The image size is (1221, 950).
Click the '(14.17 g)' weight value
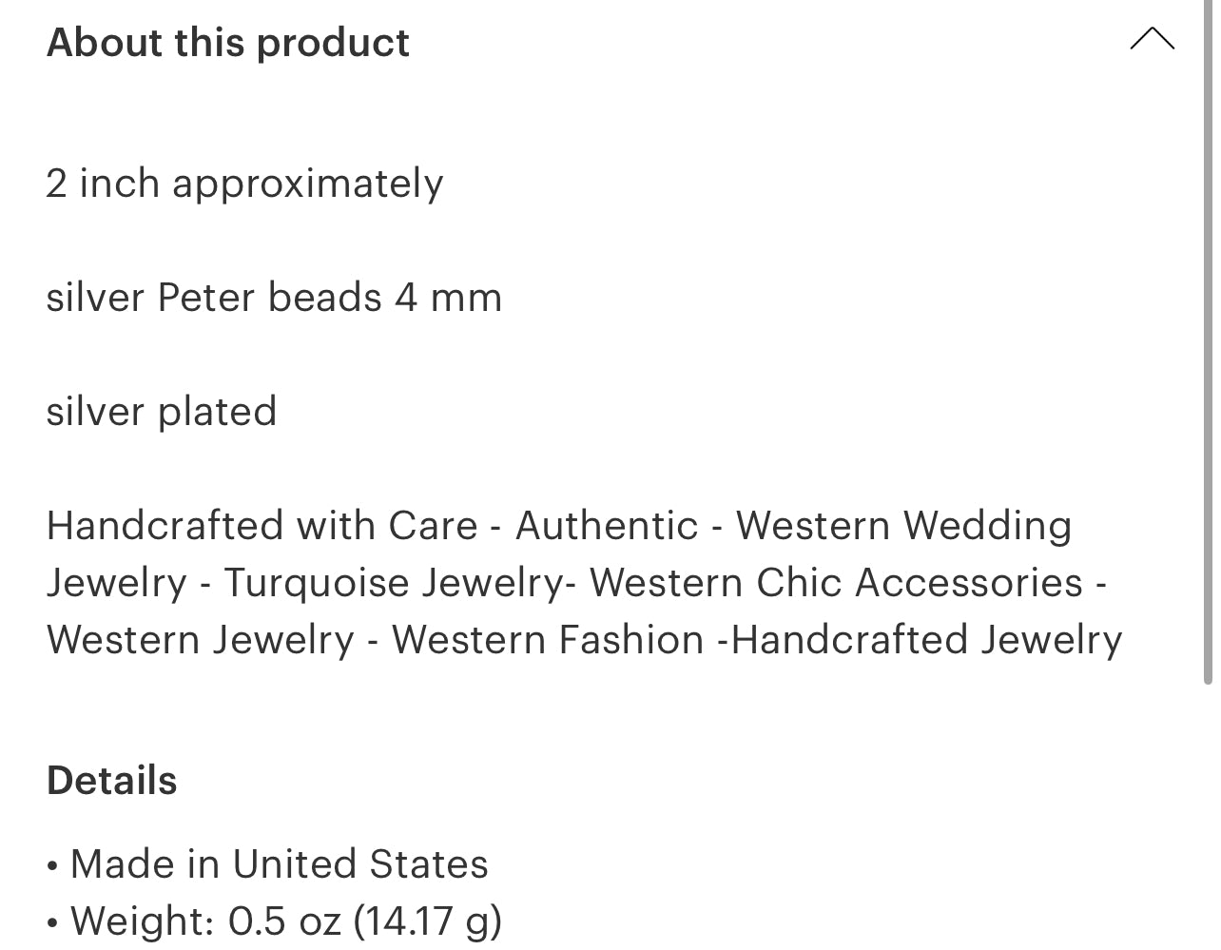tap(428, 921)
